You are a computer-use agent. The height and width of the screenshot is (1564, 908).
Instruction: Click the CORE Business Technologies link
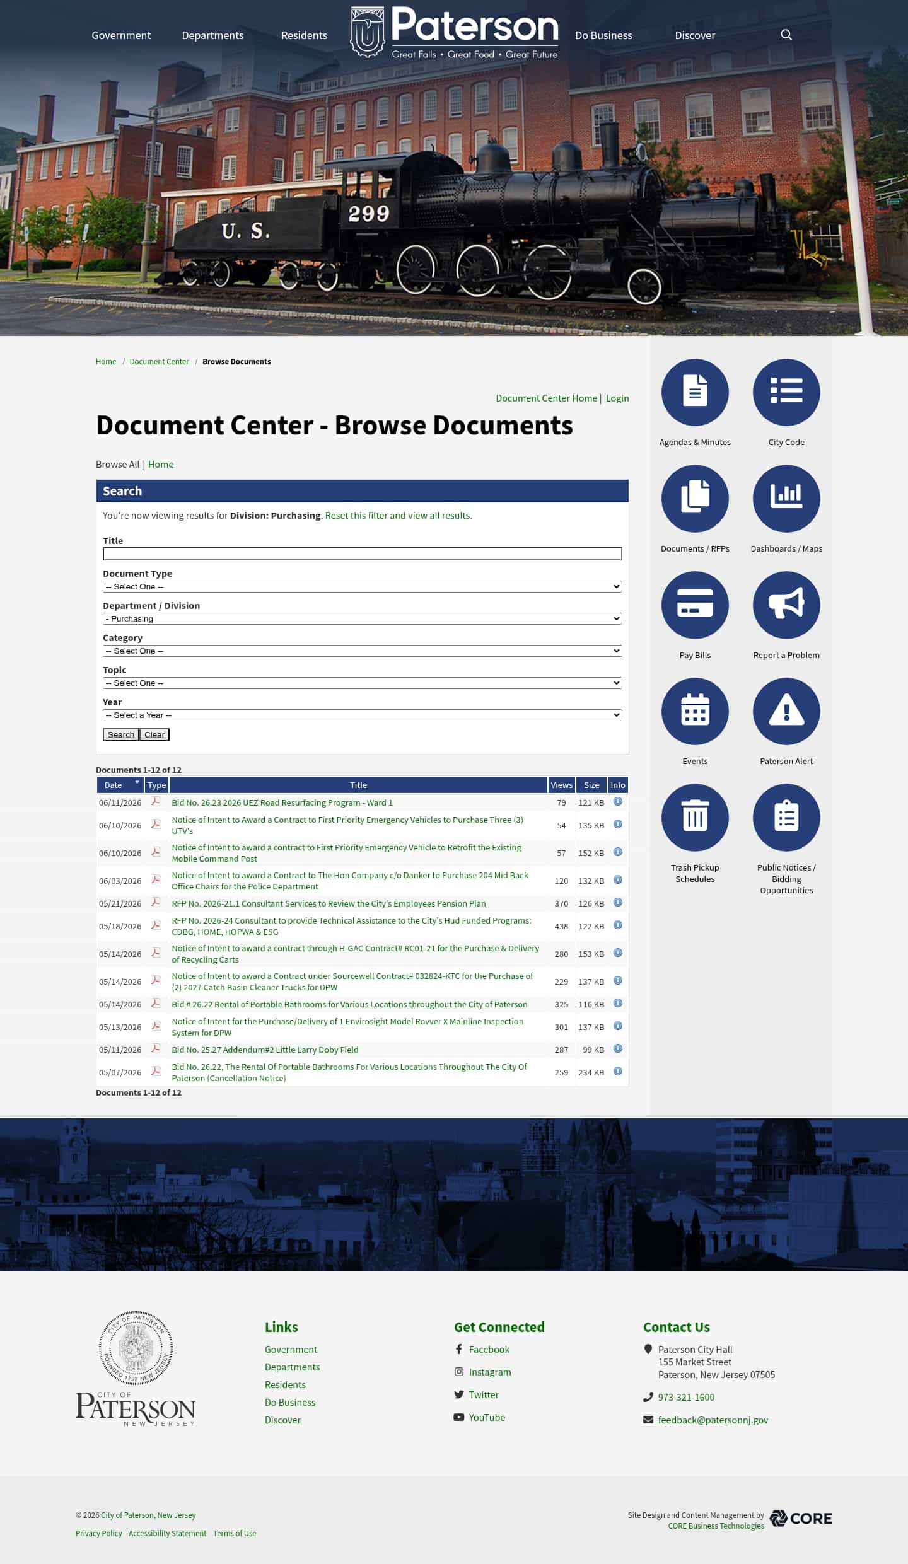pos(716,1526)
